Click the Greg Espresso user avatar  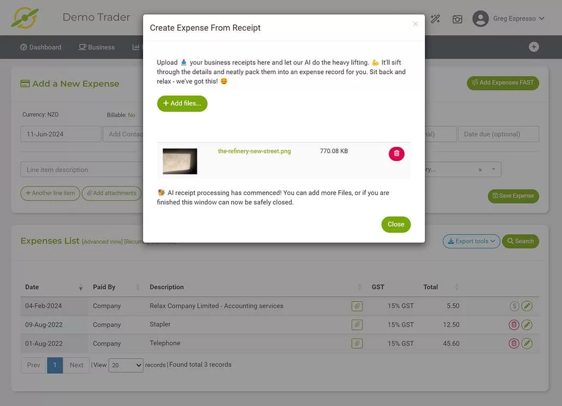(x=481, y=19)
